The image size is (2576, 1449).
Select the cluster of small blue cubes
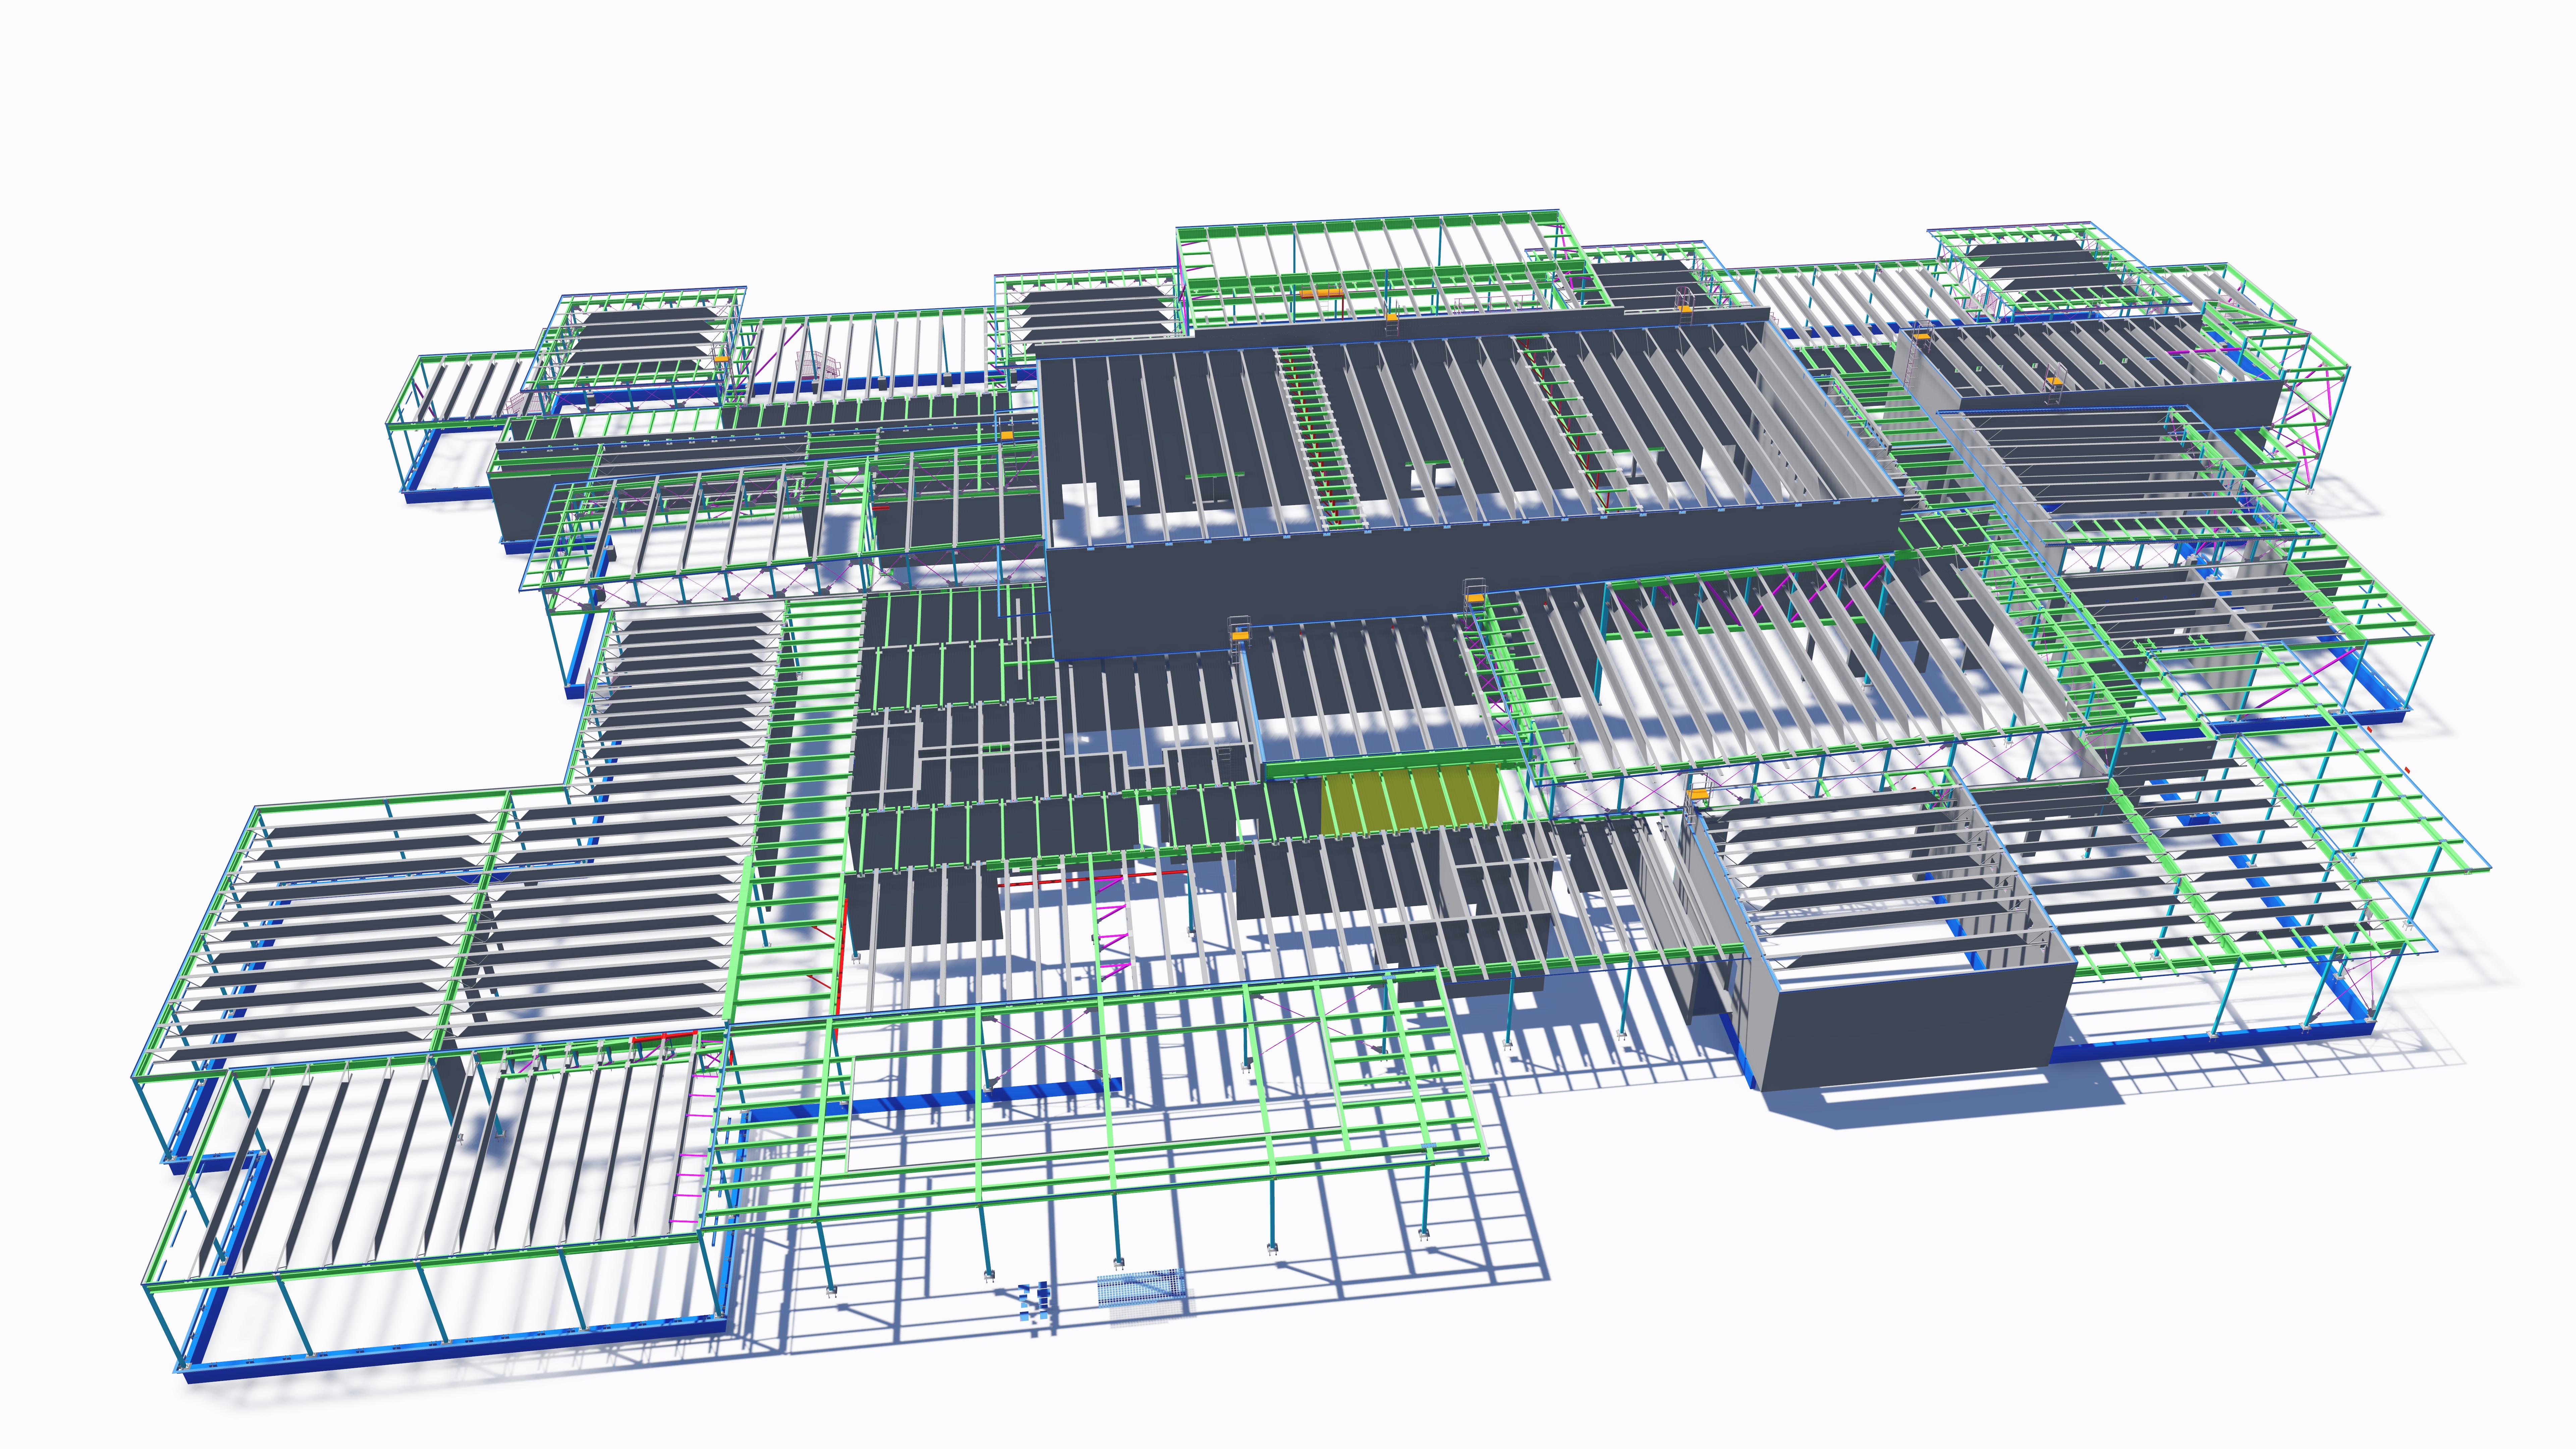[x=1034, y=1301]
